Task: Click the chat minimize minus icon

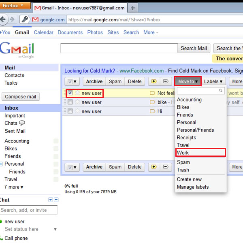Action: tap(56, 200)
